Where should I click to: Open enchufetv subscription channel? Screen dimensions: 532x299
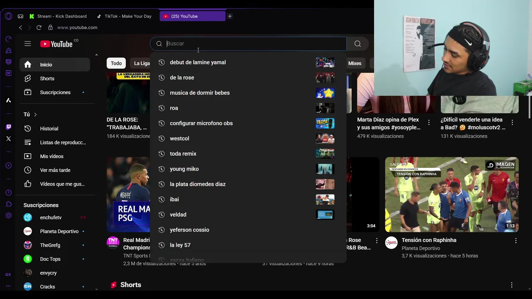tap(54, 217)
